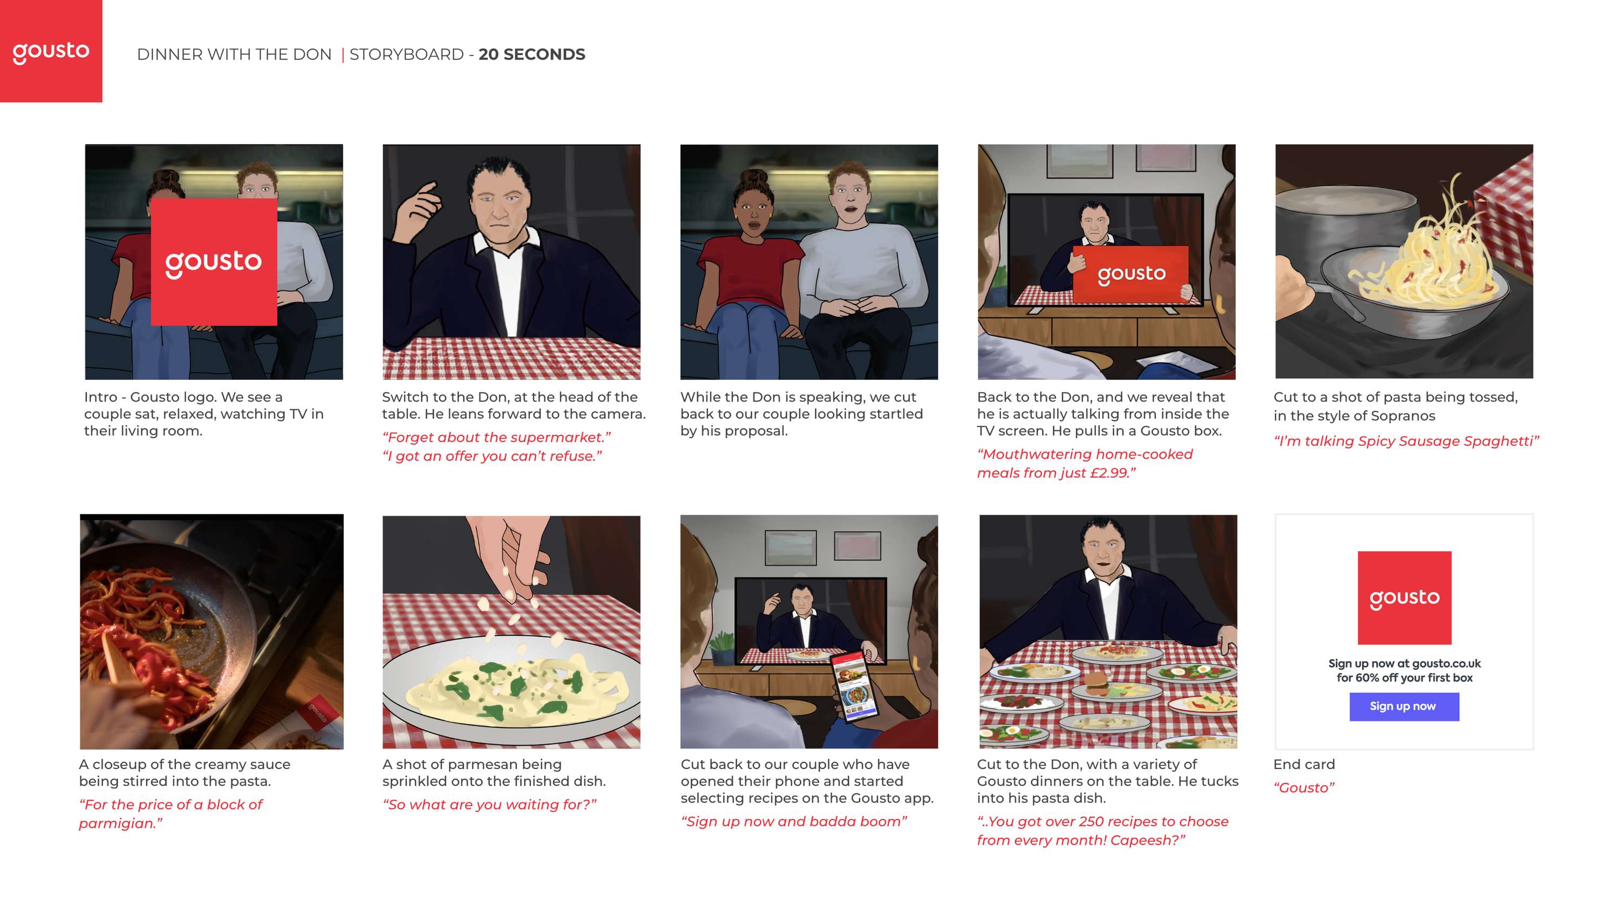Open the frame of the Don pointing
Viewport: 1619px width, 911px height.
(512, 262)
